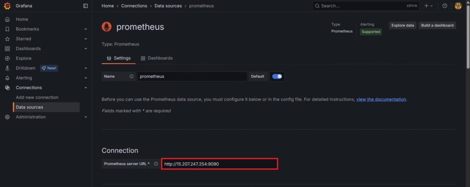Click the Administration gear icon

(7, 117)
